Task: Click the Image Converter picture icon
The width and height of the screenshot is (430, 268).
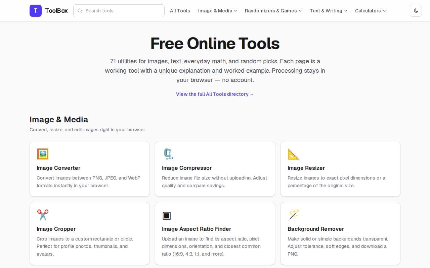Action: [43, 154]
